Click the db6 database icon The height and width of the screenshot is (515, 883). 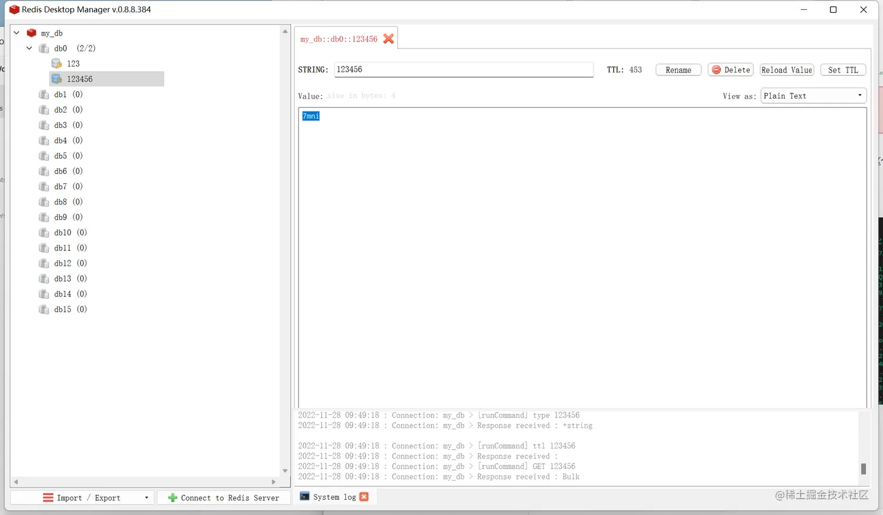[x=44, y=171]
